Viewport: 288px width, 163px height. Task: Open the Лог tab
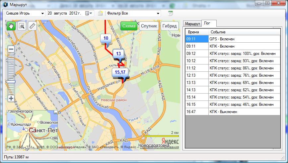[x=209, y=23]
